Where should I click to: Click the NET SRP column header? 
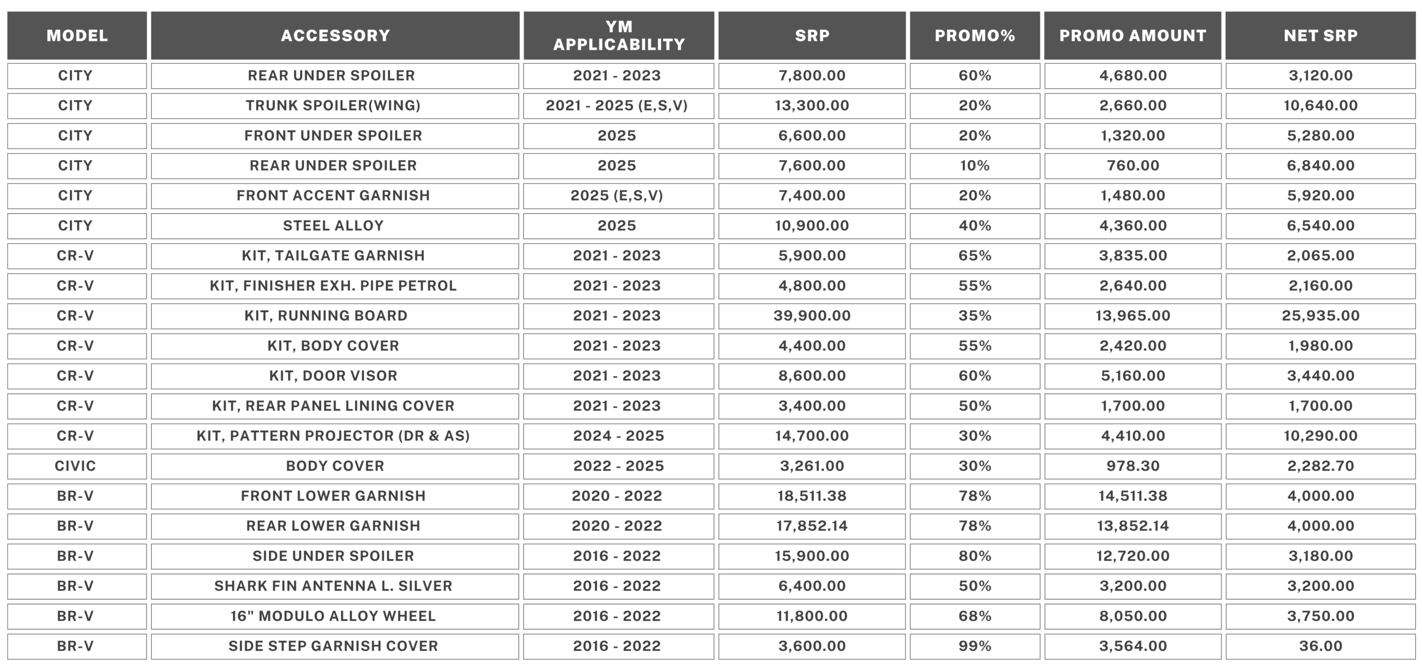tap(1320, 36)
